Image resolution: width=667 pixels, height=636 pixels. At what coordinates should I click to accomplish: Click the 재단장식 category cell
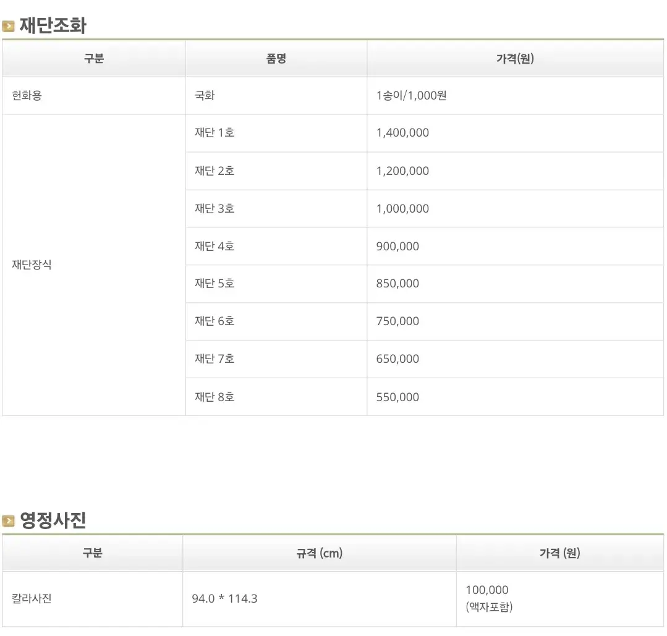[30, 265]
